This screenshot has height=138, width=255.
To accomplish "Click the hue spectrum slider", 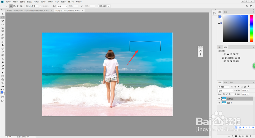I will 251,29.
